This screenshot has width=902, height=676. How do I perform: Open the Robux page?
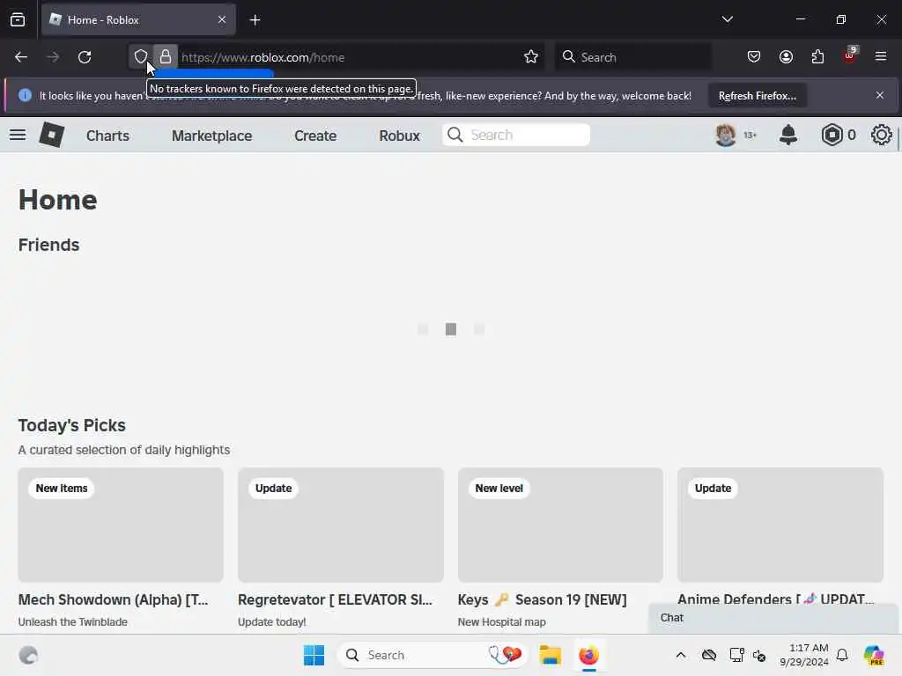[x=399, y=136]
